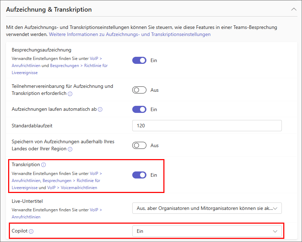
Task: Click the Live-Untertitel label
Action: coord(27,201)
